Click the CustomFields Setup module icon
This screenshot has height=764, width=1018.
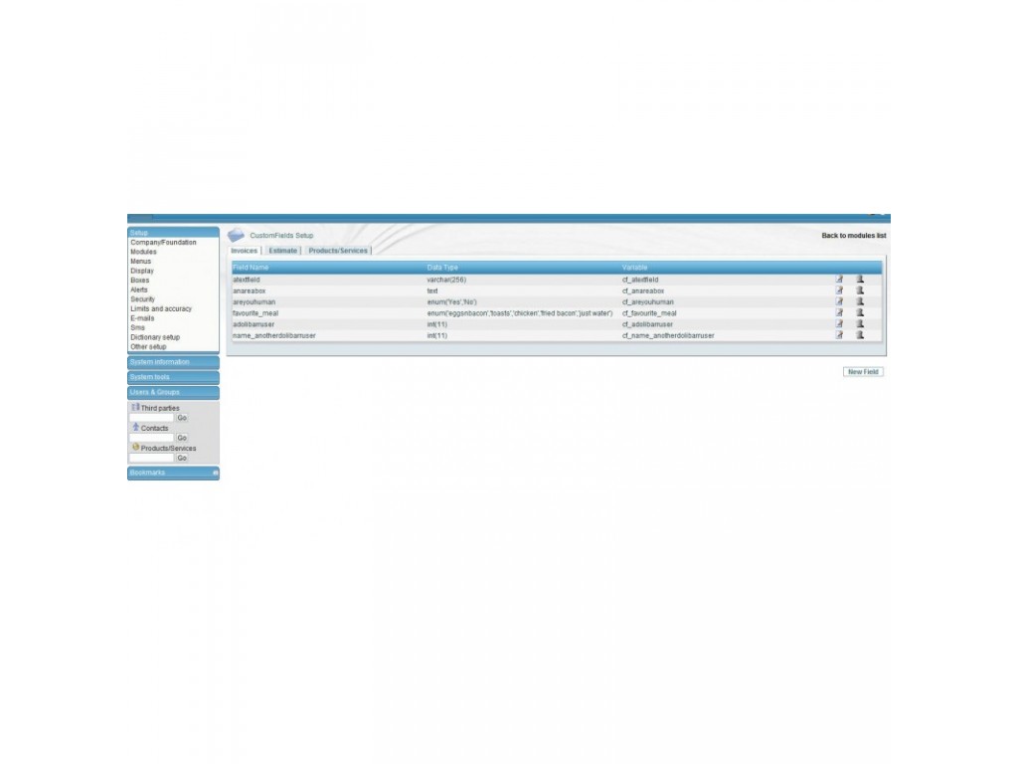(236, 235)
